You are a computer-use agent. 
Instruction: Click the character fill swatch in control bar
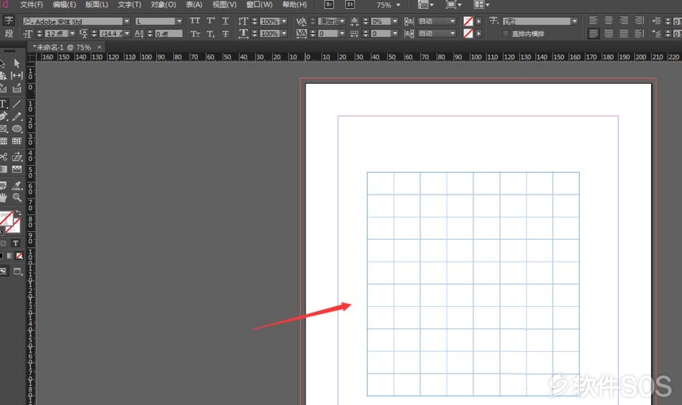468,21
